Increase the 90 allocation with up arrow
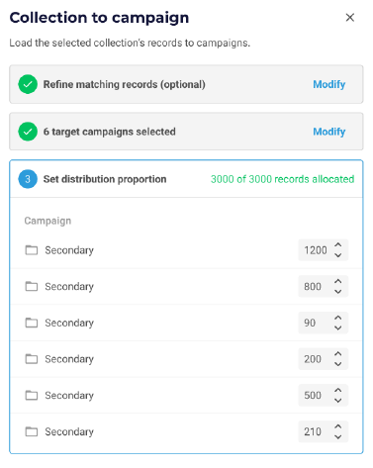 tap(337, 318)
